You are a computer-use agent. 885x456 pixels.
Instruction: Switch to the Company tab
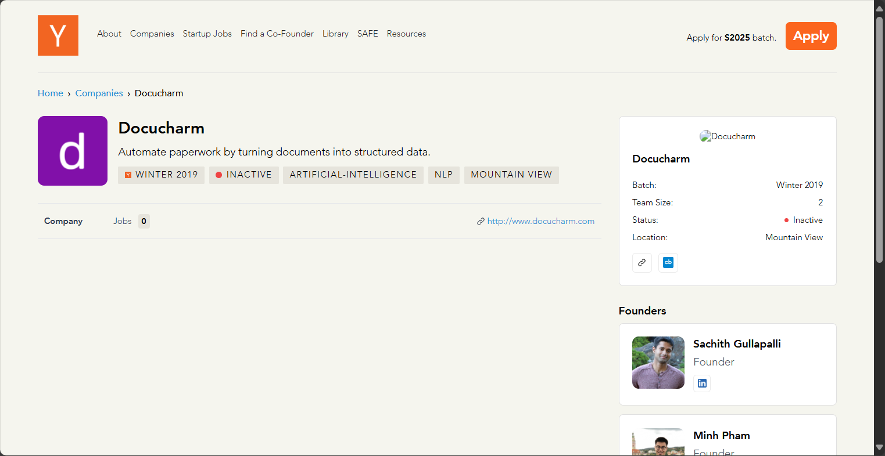pos(63,221)
